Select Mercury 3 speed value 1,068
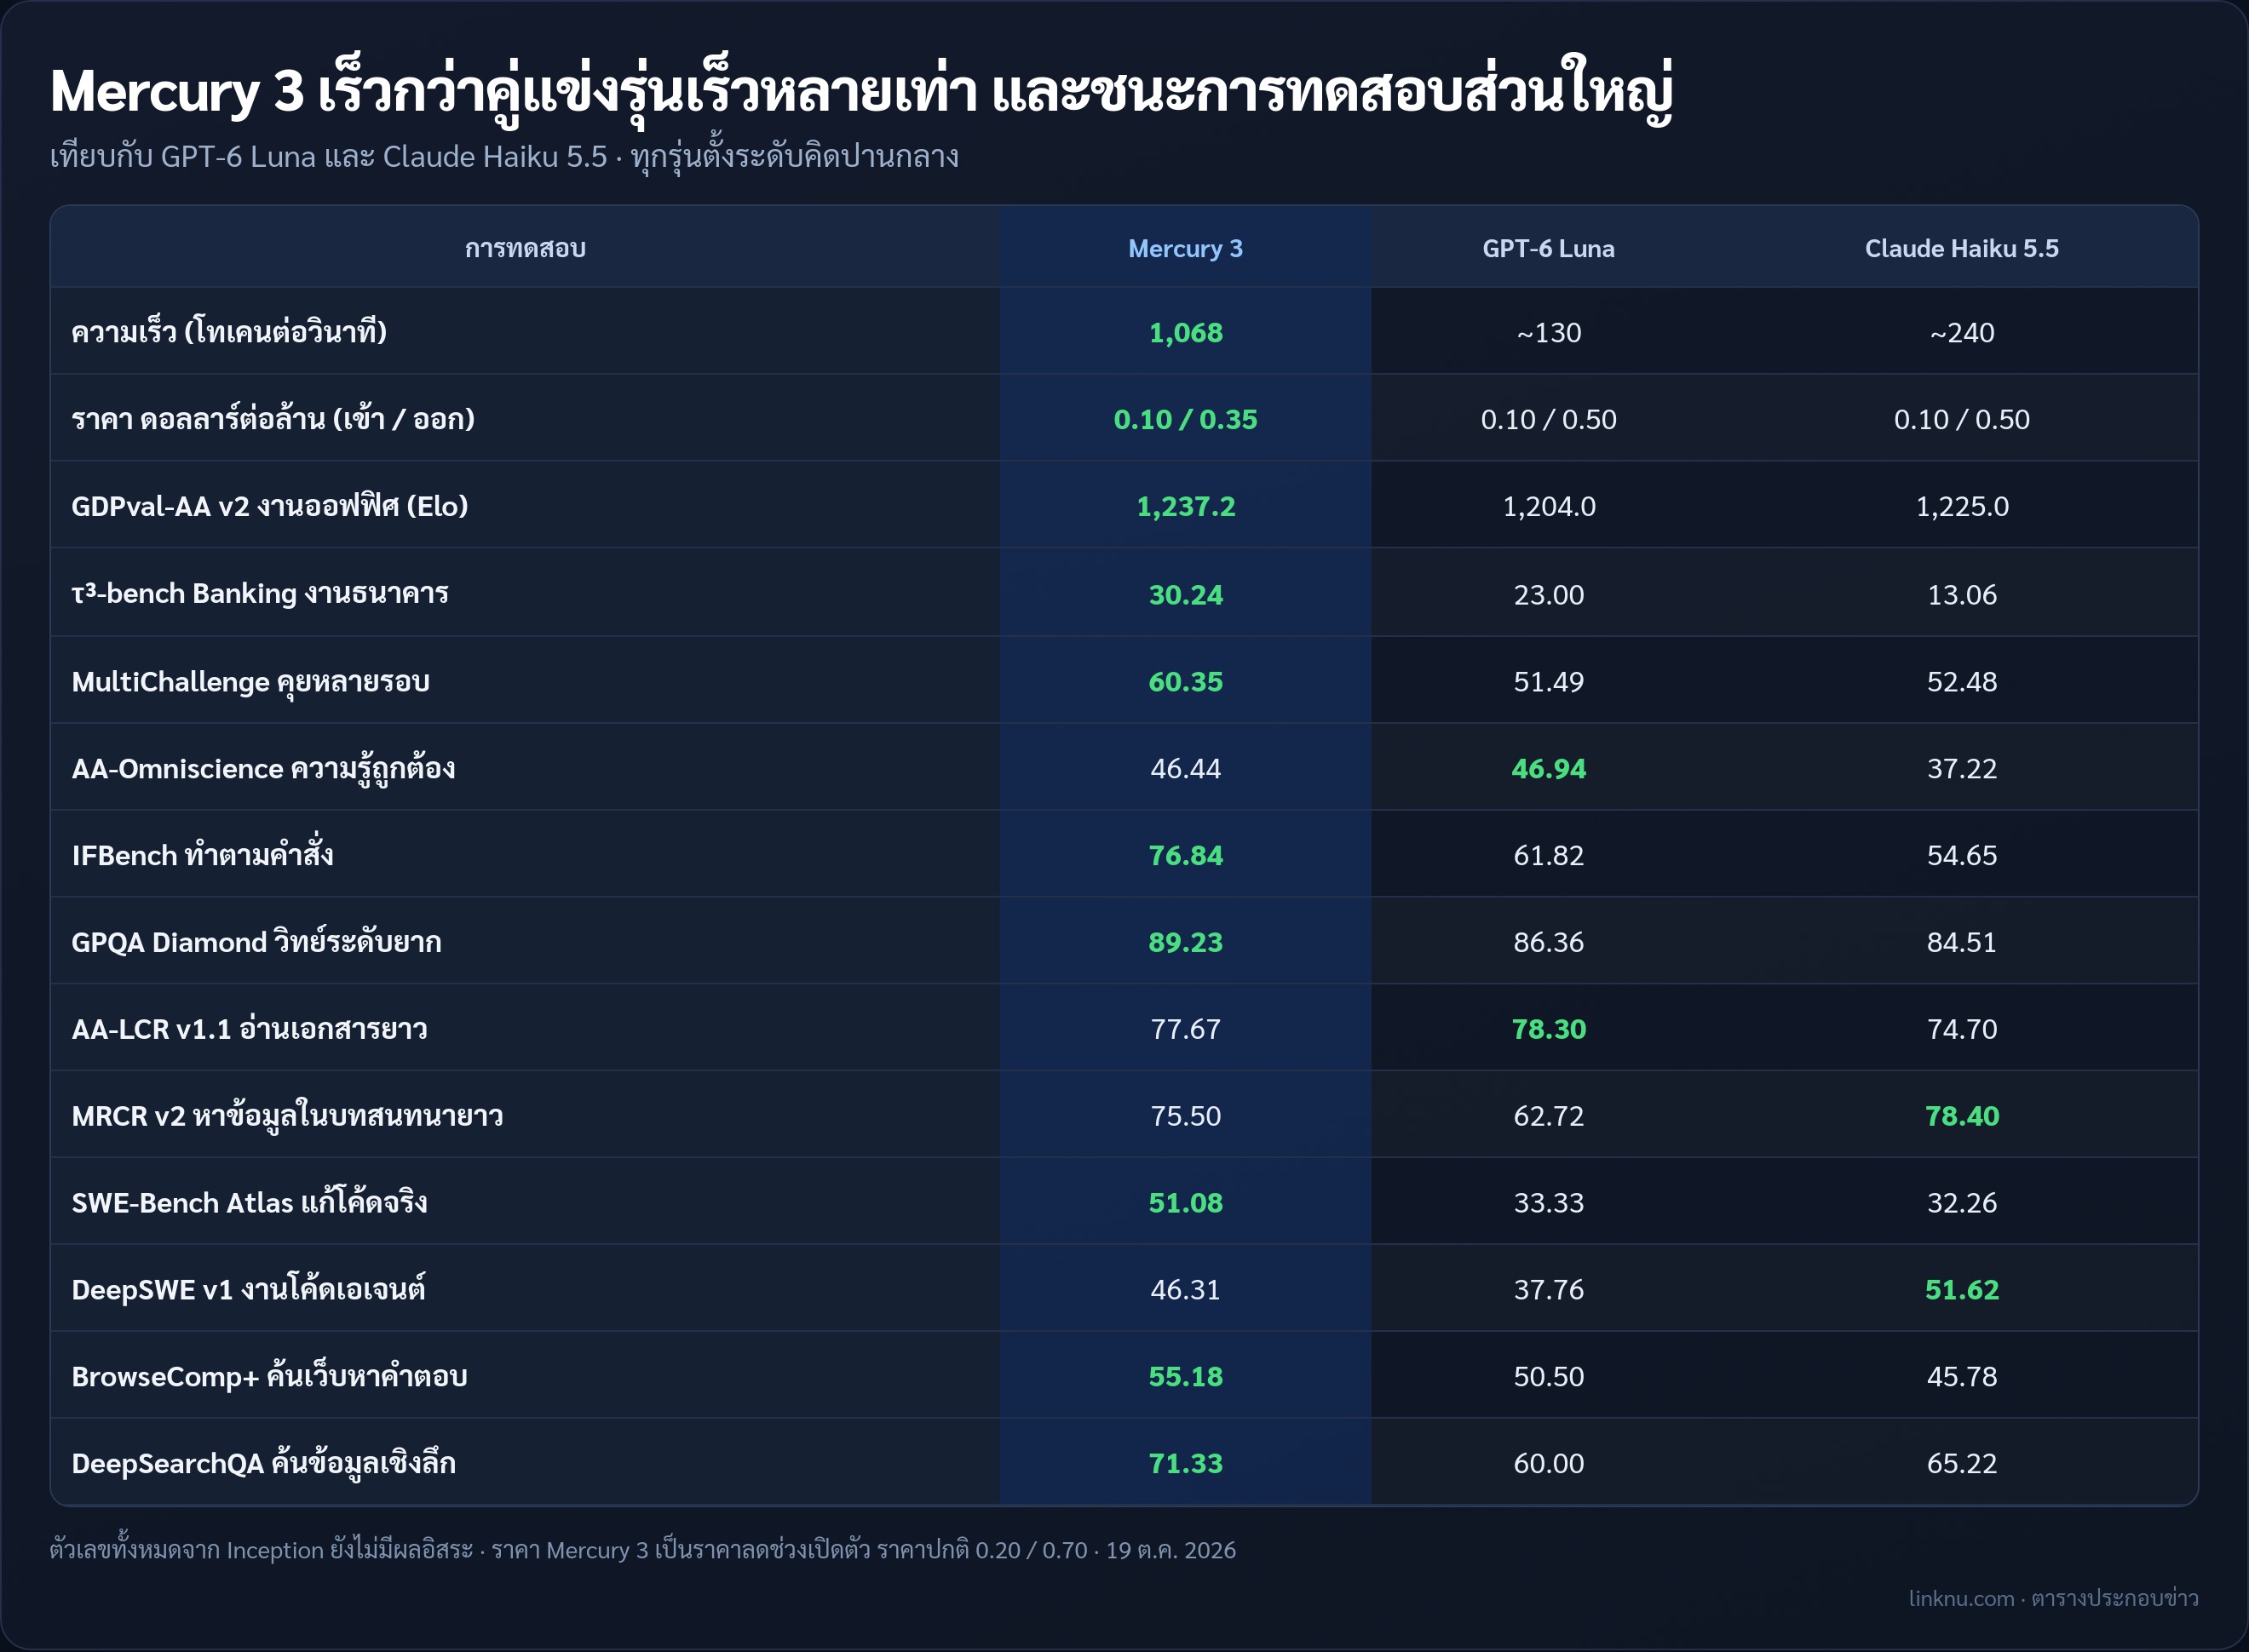 1184,332
